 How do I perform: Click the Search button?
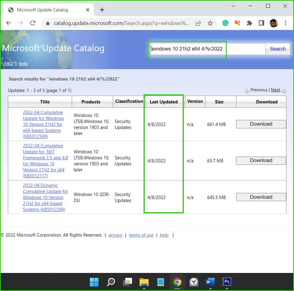click(x=278, y=49)
